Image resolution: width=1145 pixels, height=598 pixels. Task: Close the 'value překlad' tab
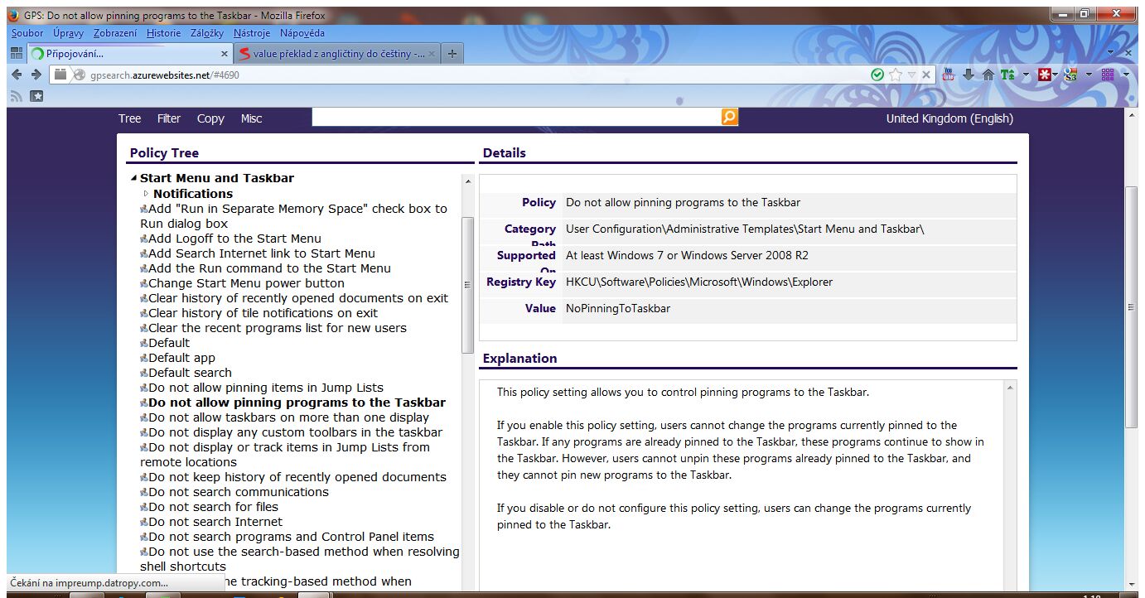432,54
